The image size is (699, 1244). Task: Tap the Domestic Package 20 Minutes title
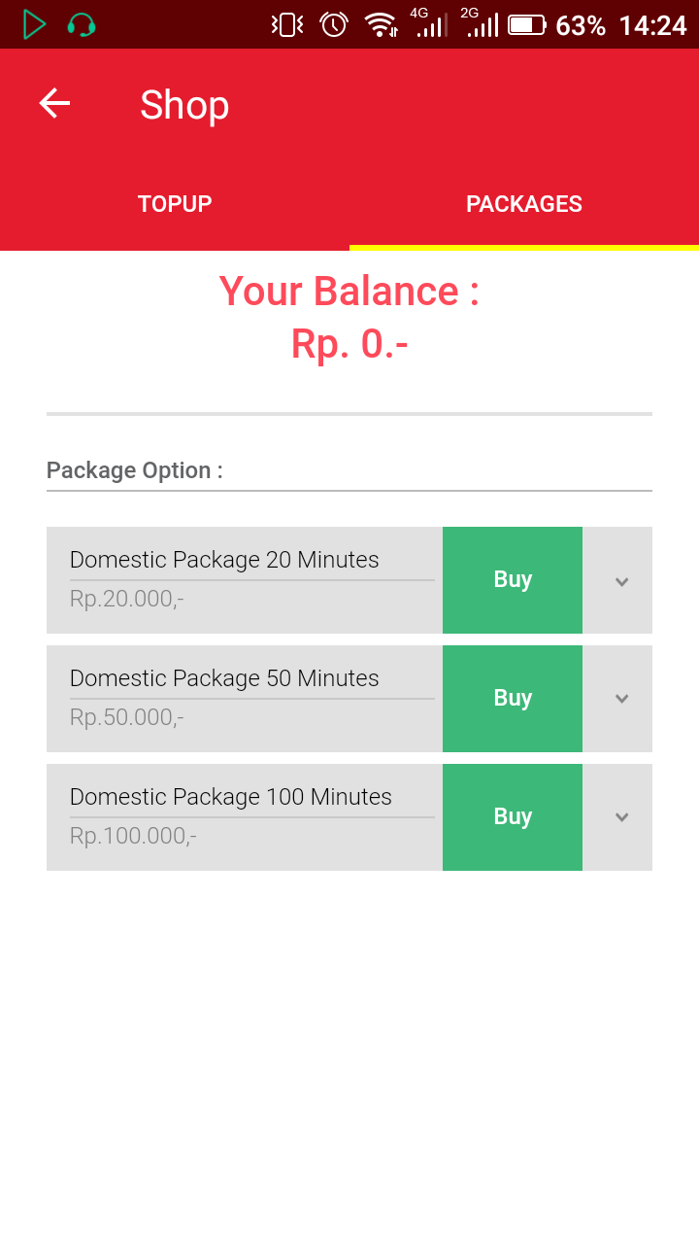coord(224,560)
